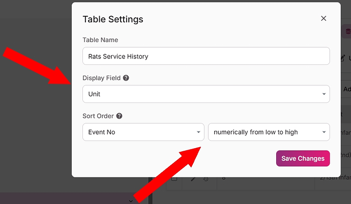351x204 pixels.
Task: Click the Table Name label text
Action: [x=100, y=40]
